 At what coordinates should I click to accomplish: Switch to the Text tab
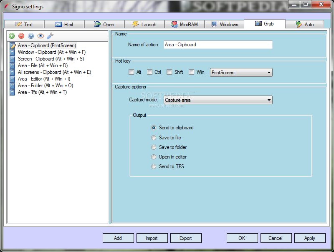(24, 25)
